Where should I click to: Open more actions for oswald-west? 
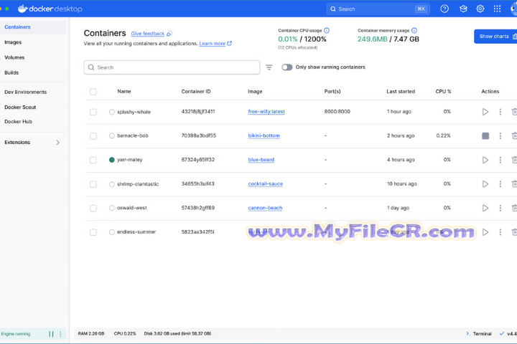pos(500,208)
